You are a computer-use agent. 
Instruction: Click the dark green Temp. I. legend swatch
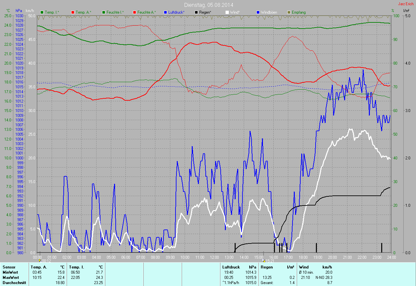click(x=42, y=12)
